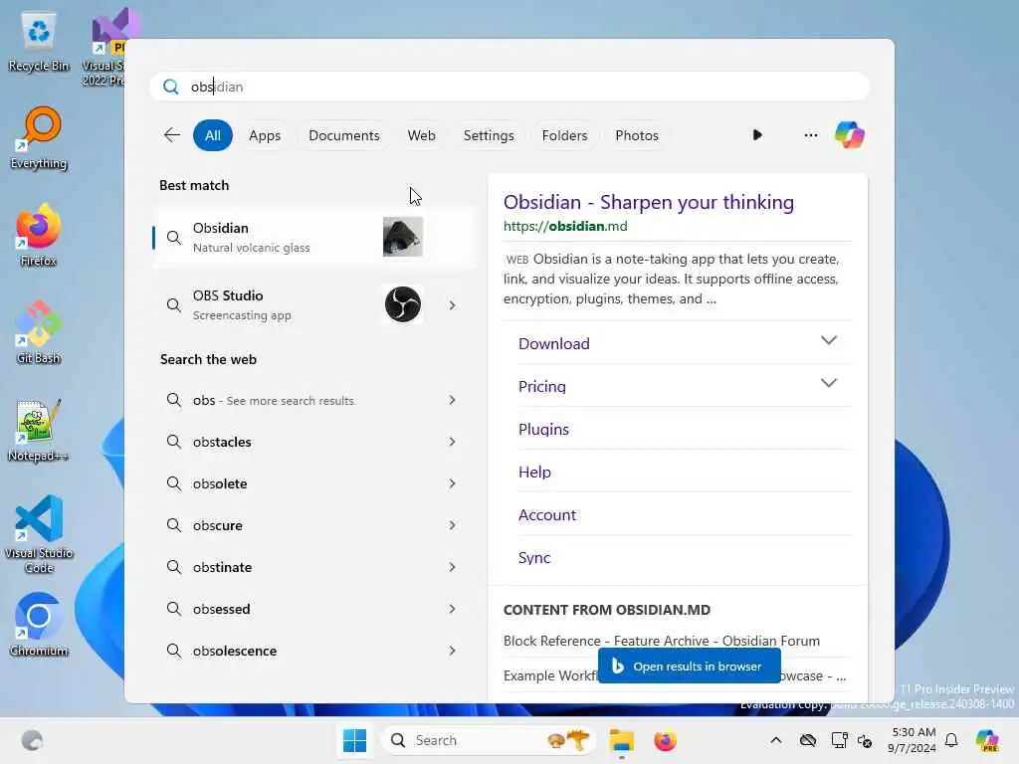The height and width of the screenshot is (764, 1019).
Task: Go back using the left arrow
Action: pyautogui.click(x=171, y=135)
